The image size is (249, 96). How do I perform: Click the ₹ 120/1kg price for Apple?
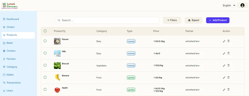pyautogui.click(x=158, y=91)
